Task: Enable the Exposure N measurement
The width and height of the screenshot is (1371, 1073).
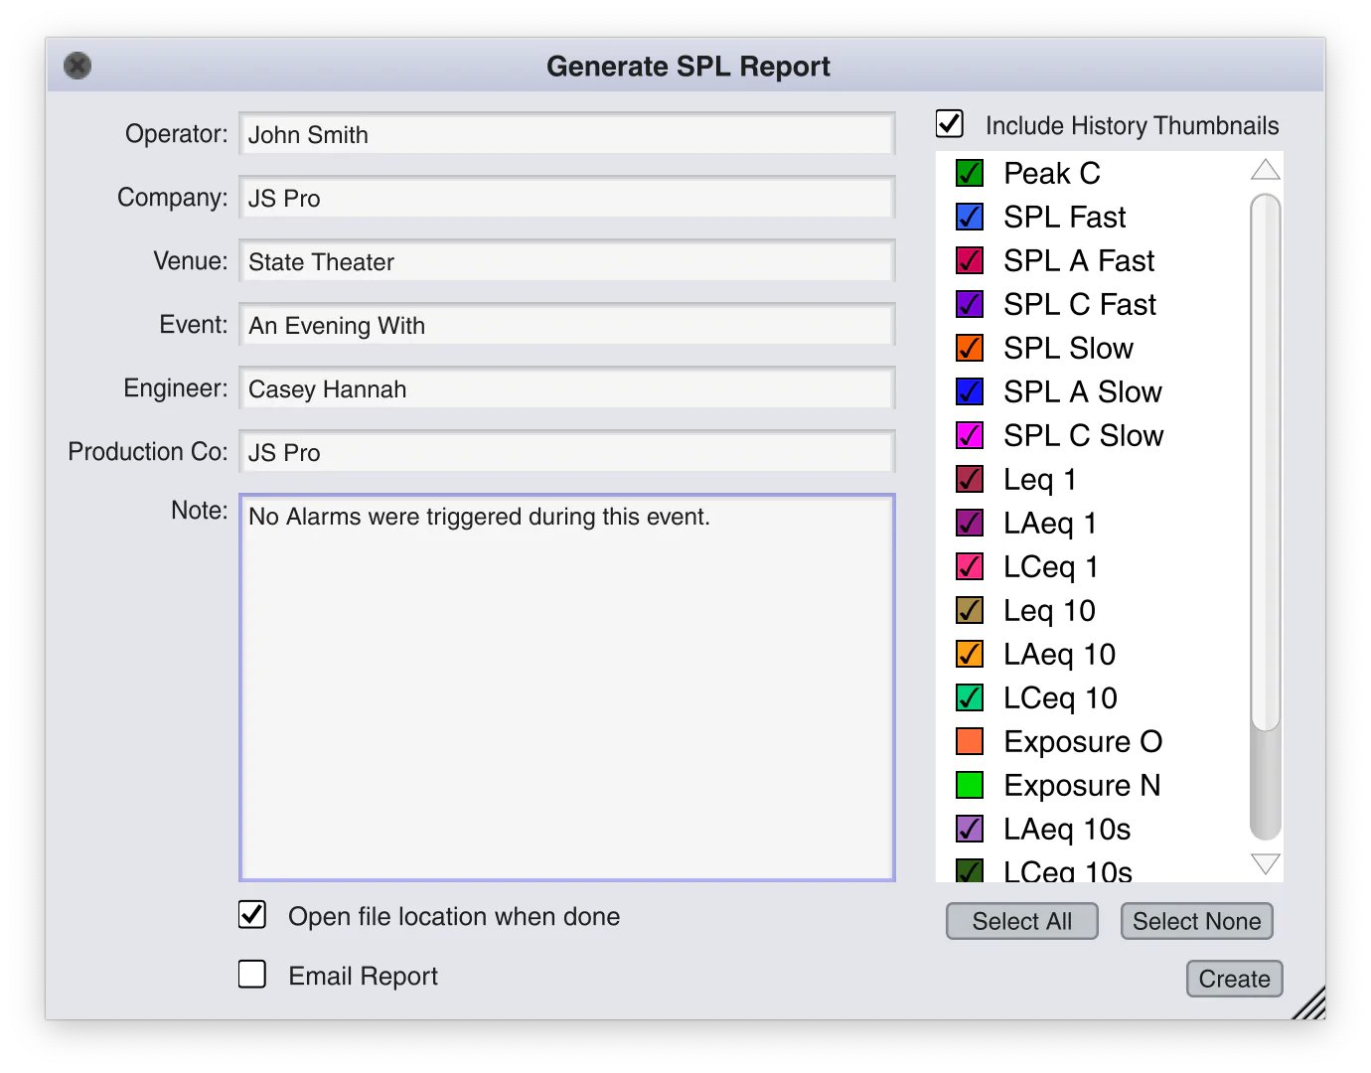Action: [x=969, y=785]
